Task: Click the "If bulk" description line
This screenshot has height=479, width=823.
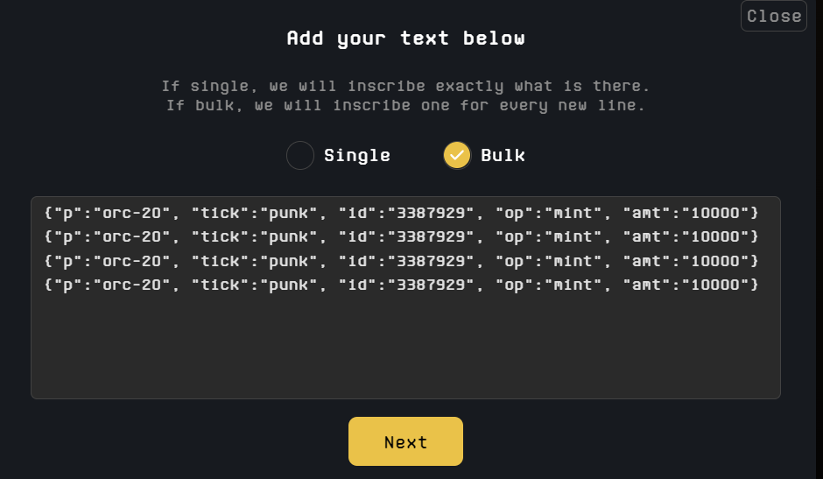Action: (405, 106)
